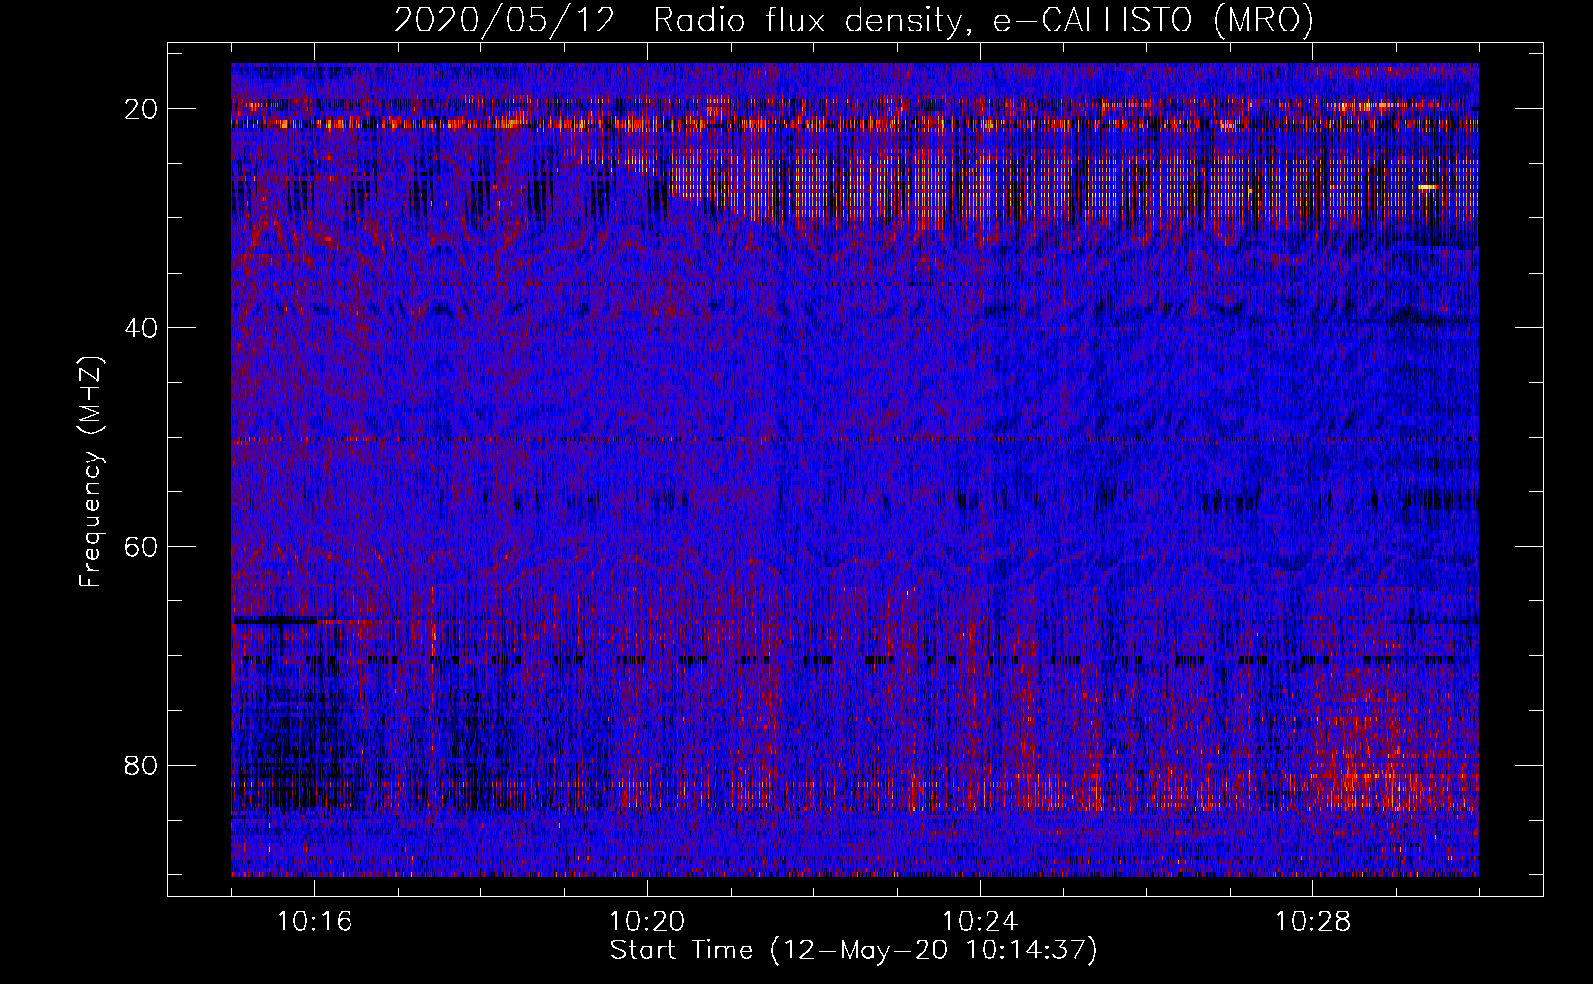Click the solid black bar near 67 MHz
Viewport: 1593px width, 984px height.
click(276, 620)
